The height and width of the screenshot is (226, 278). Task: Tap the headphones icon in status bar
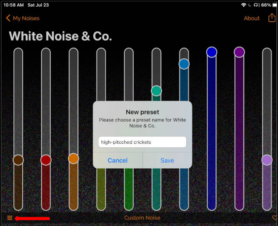[x=257, y=5]
